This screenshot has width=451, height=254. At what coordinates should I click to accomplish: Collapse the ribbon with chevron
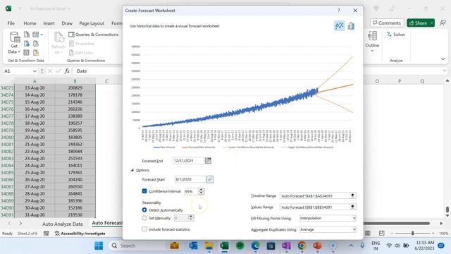[x=443, y=59]
